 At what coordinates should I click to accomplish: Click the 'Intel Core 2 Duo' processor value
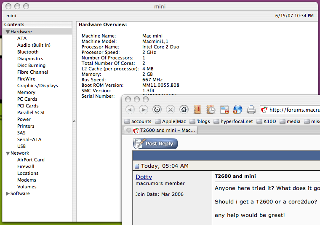pyautogui.click(x=160, y=47)
